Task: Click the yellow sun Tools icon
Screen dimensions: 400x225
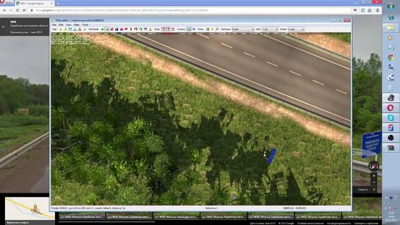Action: [x=212, y=29]
